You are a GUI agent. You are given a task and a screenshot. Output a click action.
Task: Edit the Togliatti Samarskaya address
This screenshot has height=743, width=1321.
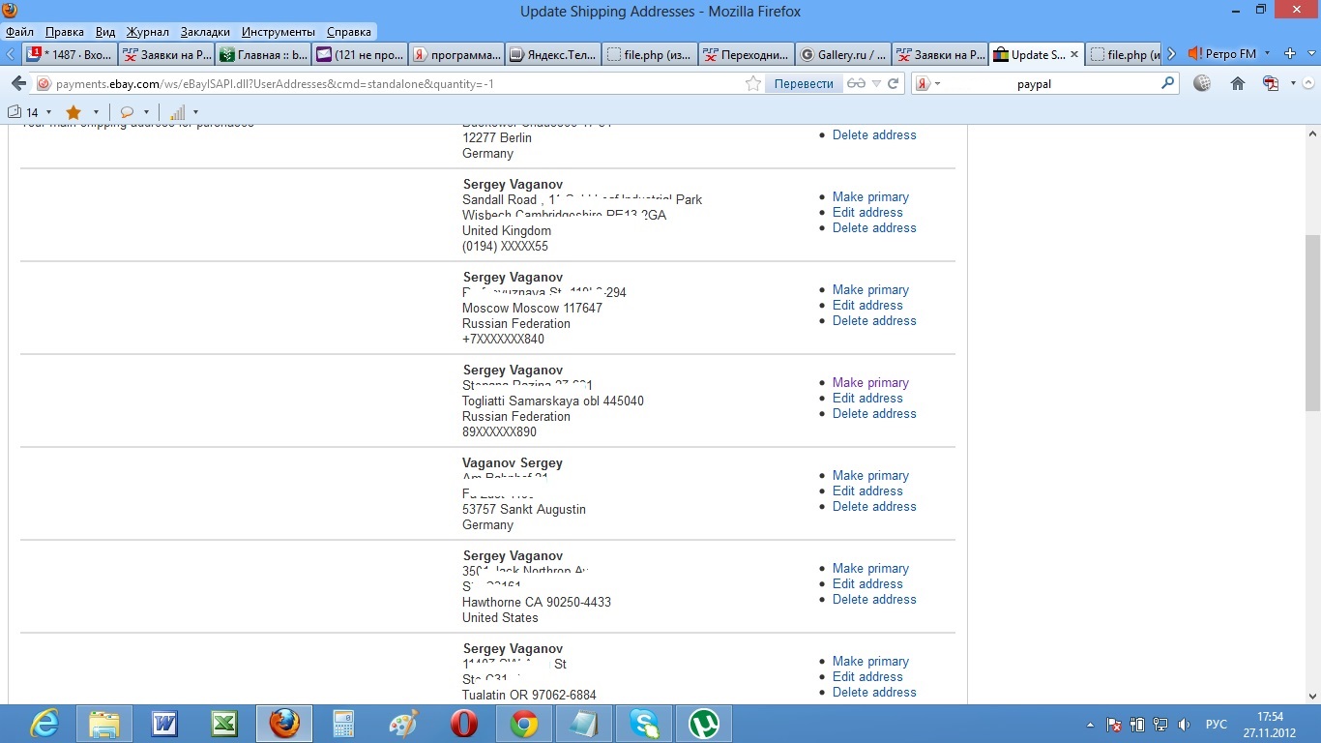[x=867, y=398]
